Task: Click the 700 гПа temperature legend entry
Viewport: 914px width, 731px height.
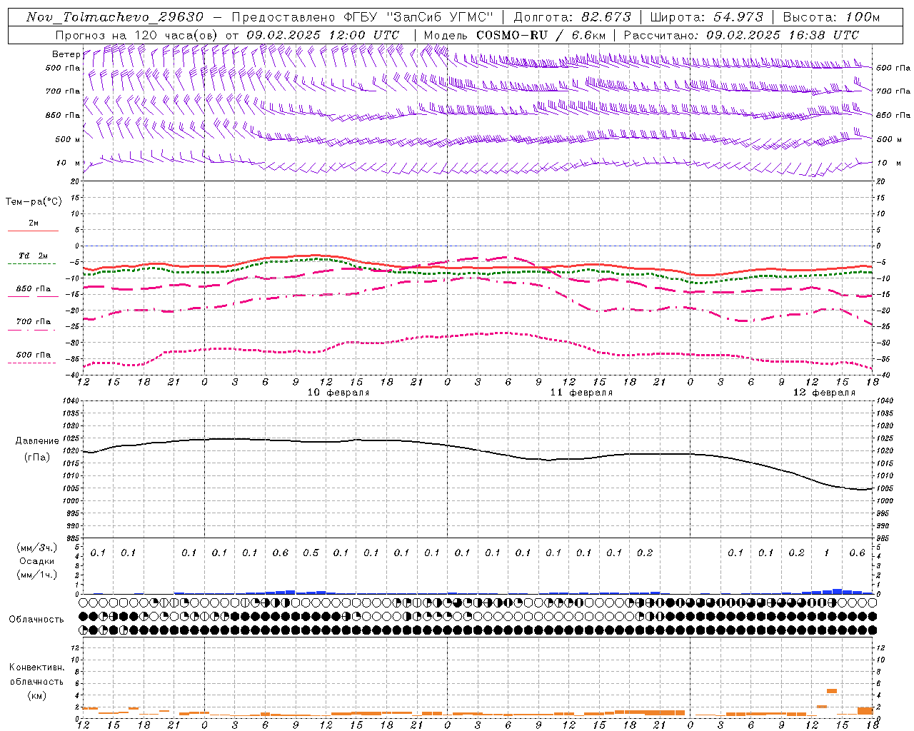Action: tap(33, 322)
